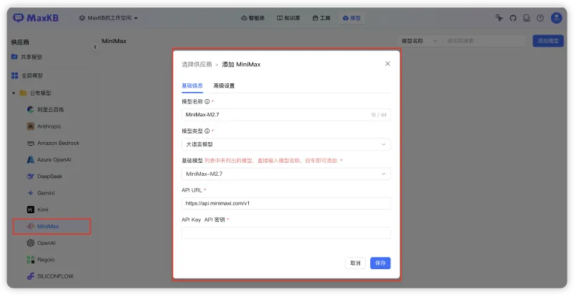The width and height of the screenshot is (574, 295).
Task: Select the DeepSeek provider icon
Action: coord(31,177)
